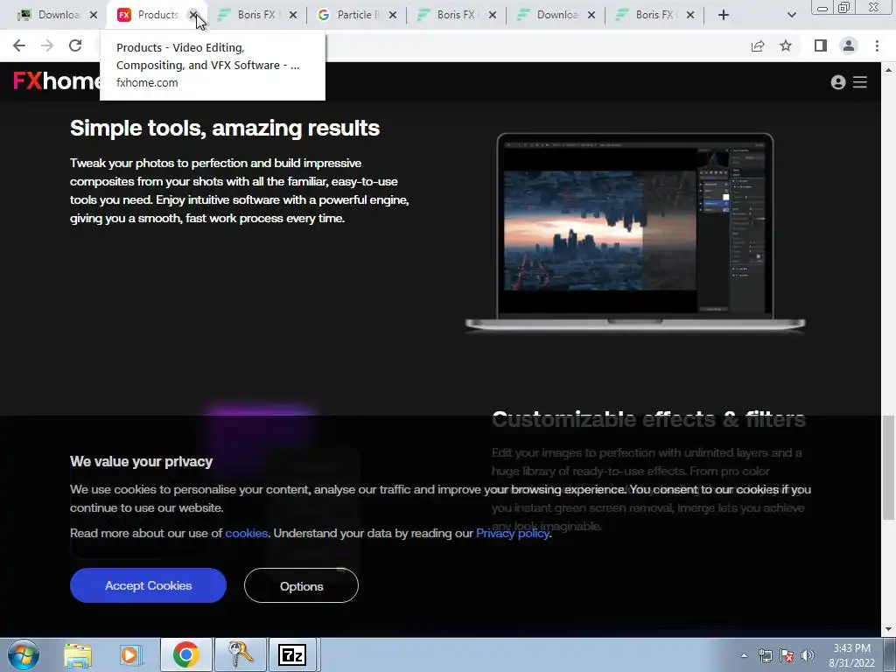Open Windows Explorer from taskbar
The width and height of the screenshot is (896, 672).
(78, 655)
